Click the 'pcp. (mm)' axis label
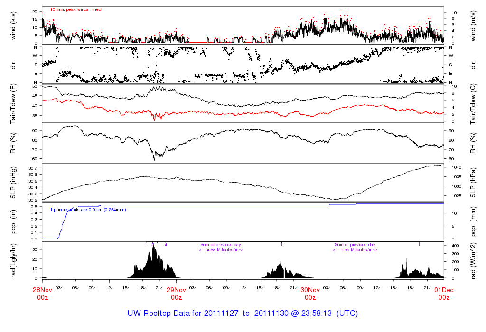This screenshot has height=332, width=486. (473, 222)
